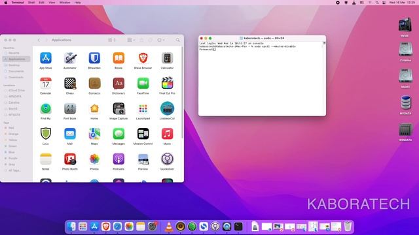
Task: Select the Contacts app icon
Action: 94,84
